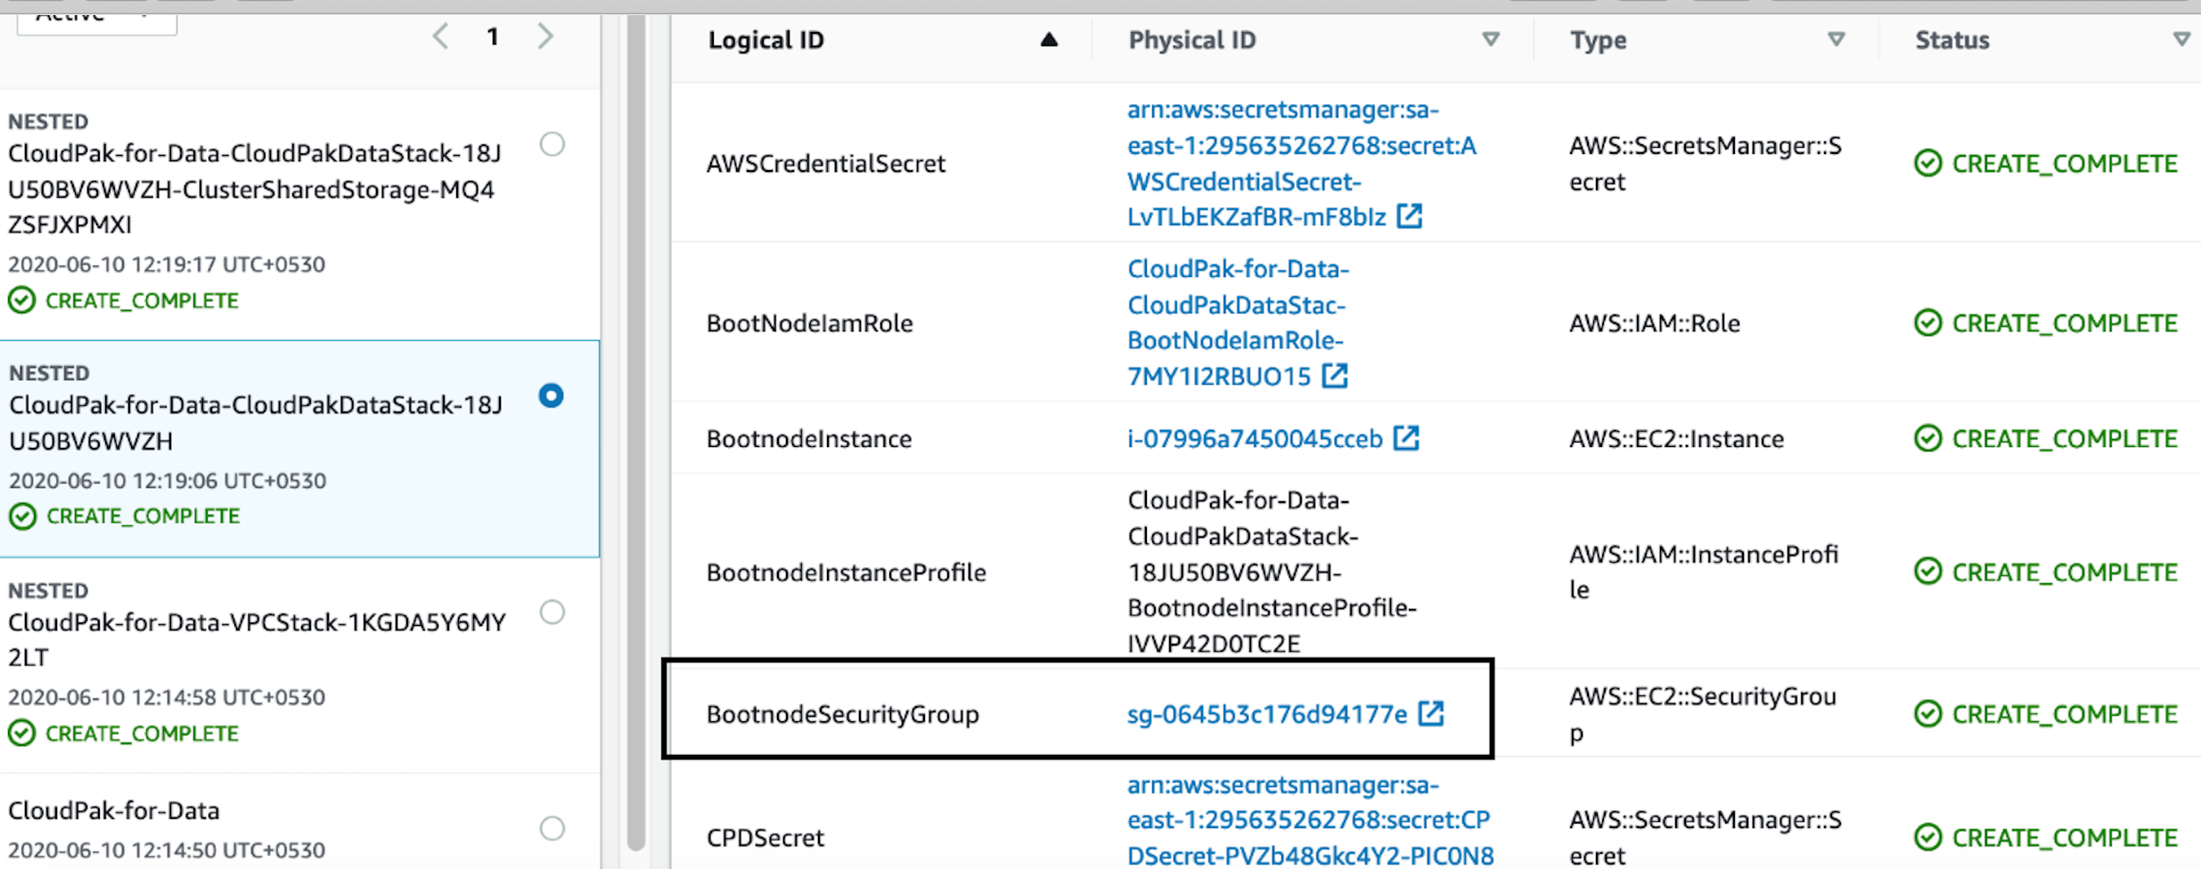
Task: Click external link icon next to i-07996a7450045cceb
Action: [1406, 438]
